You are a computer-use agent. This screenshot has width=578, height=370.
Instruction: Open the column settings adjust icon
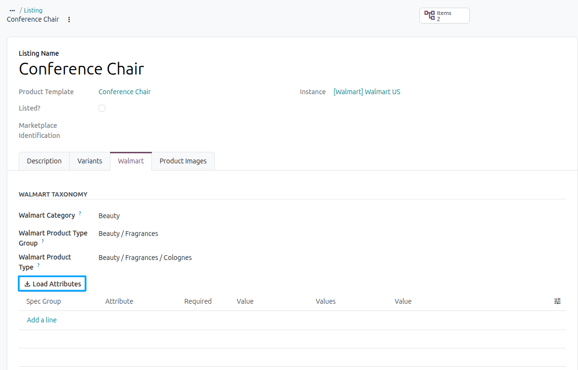tap(557, 301)
